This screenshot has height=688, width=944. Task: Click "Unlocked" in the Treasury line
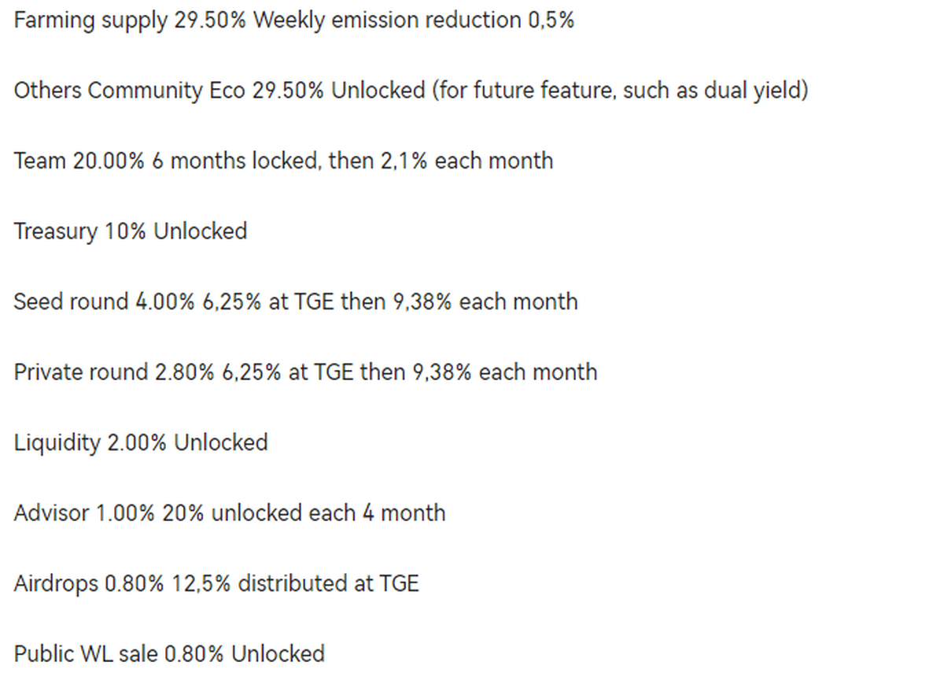pos(200,231)
